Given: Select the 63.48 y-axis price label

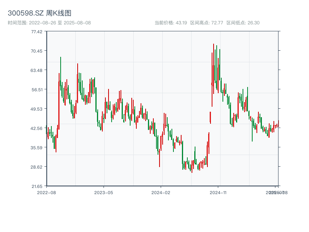Looking at the screenshot, I should [x=37, y=70].
